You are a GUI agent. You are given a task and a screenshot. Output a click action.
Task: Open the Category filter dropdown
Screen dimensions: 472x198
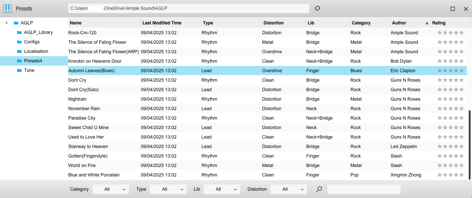(x=110, y=189)
